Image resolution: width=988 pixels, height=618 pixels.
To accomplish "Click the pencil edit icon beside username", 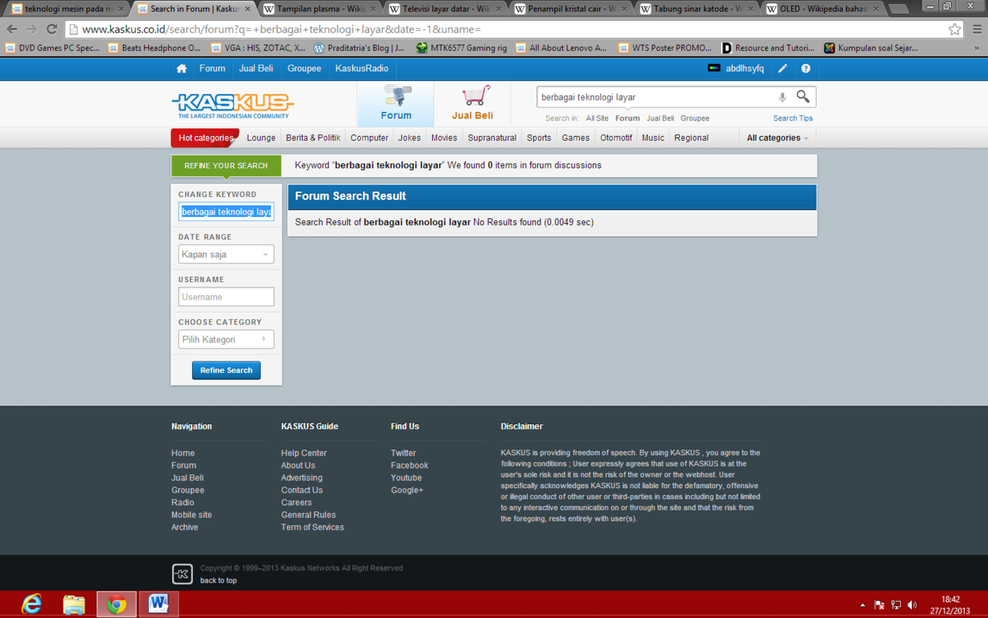I will click(x=783, y=68).
